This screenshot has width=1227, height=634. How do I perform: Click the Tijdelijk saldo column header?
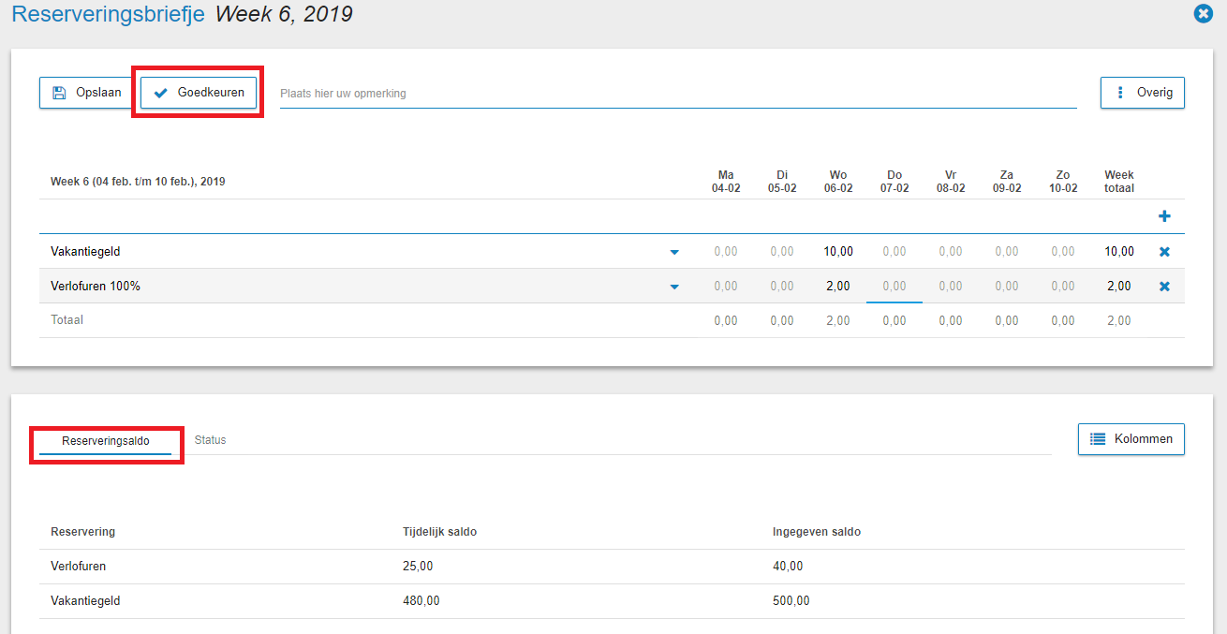point(439,532)
